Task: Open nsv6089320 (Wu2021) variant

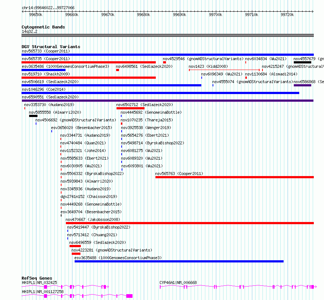Action: [142, 158]
